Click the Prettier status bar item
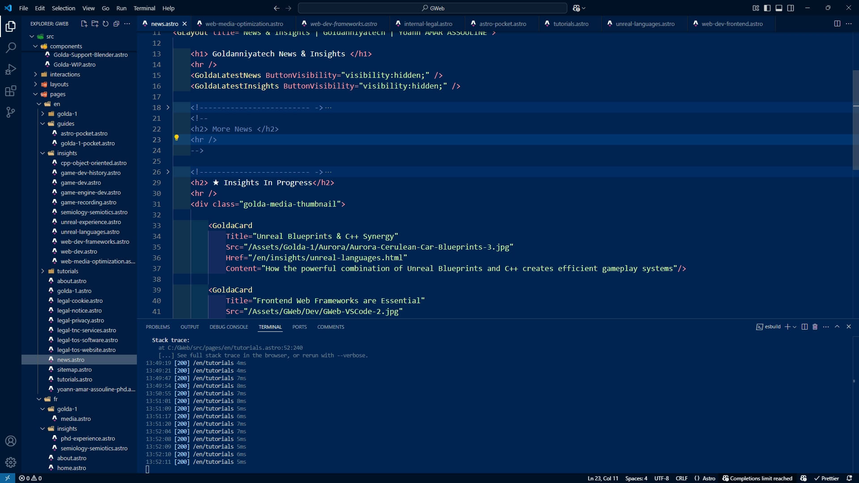 tap(829, 478)
